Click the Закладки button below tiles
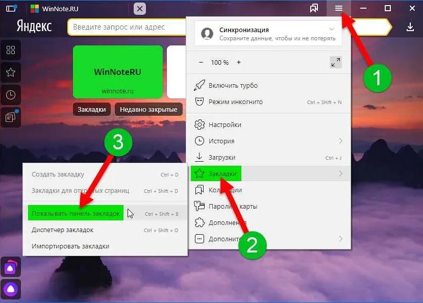 point(92,110)
